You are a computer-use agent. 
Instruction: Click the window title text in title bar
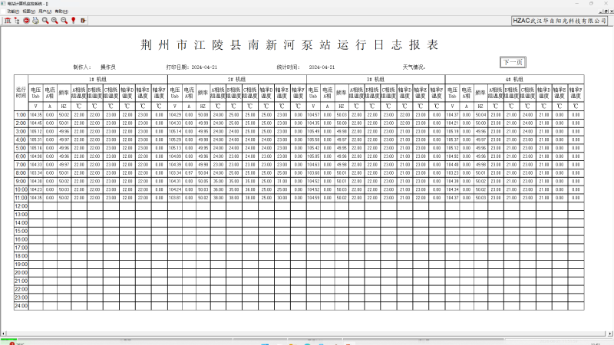pyautogui.click(x=28, y=4)
